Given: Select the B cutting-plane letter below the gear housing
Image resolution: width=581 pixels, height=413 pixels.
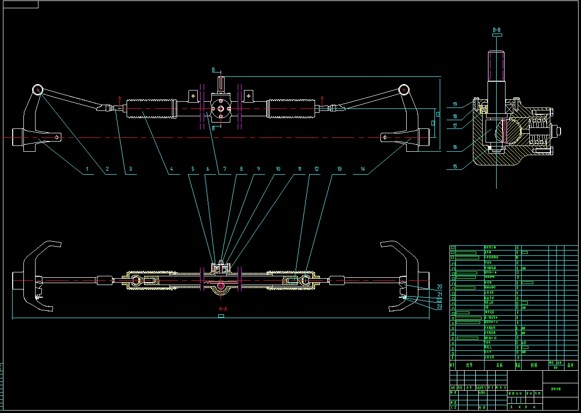Looking at the screenshot, I should coord(213,128).
